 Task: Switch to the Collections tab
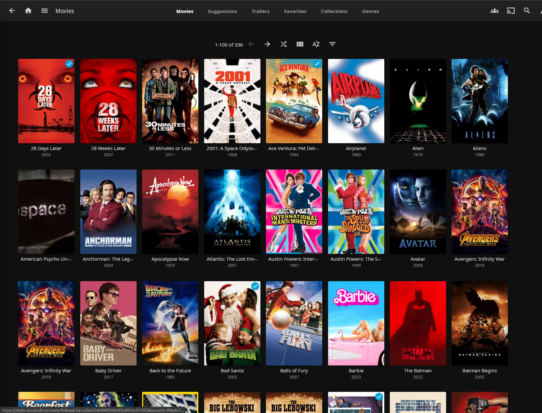[x=334, y=11]
